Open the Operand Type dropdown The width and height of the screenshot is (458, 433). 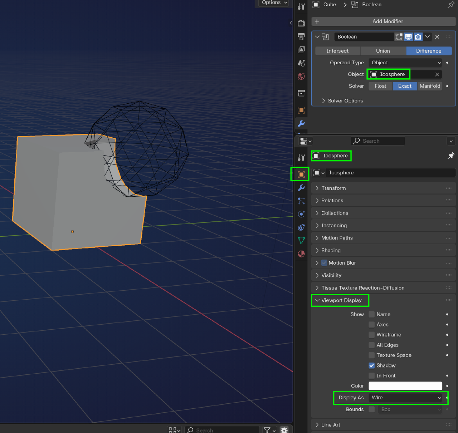coord(406,63)
